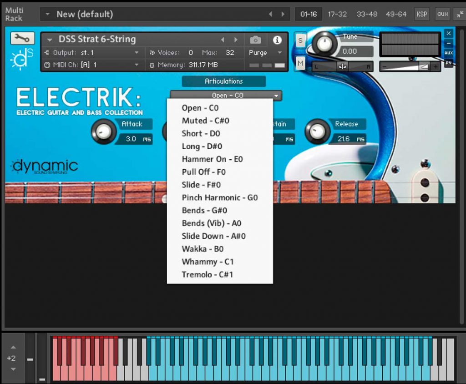
Task: Toggle the PV button
Action: point(448,63)
